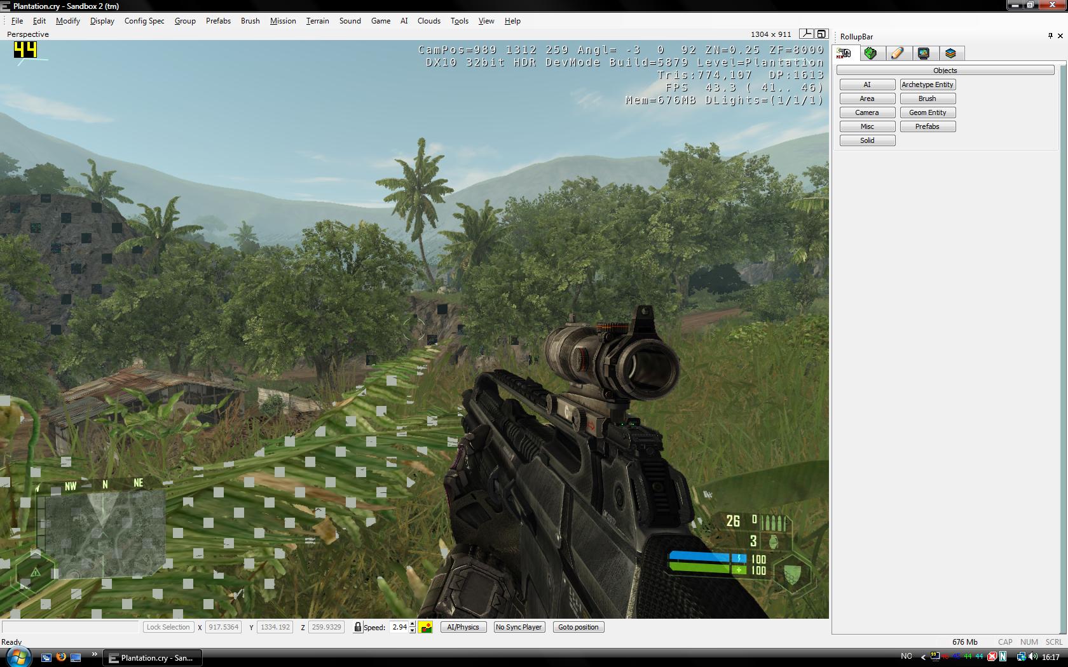The width and height of the screenshot is (1068, 667).
Task: Select Archetype Entity object category
Action: point(928,84)
